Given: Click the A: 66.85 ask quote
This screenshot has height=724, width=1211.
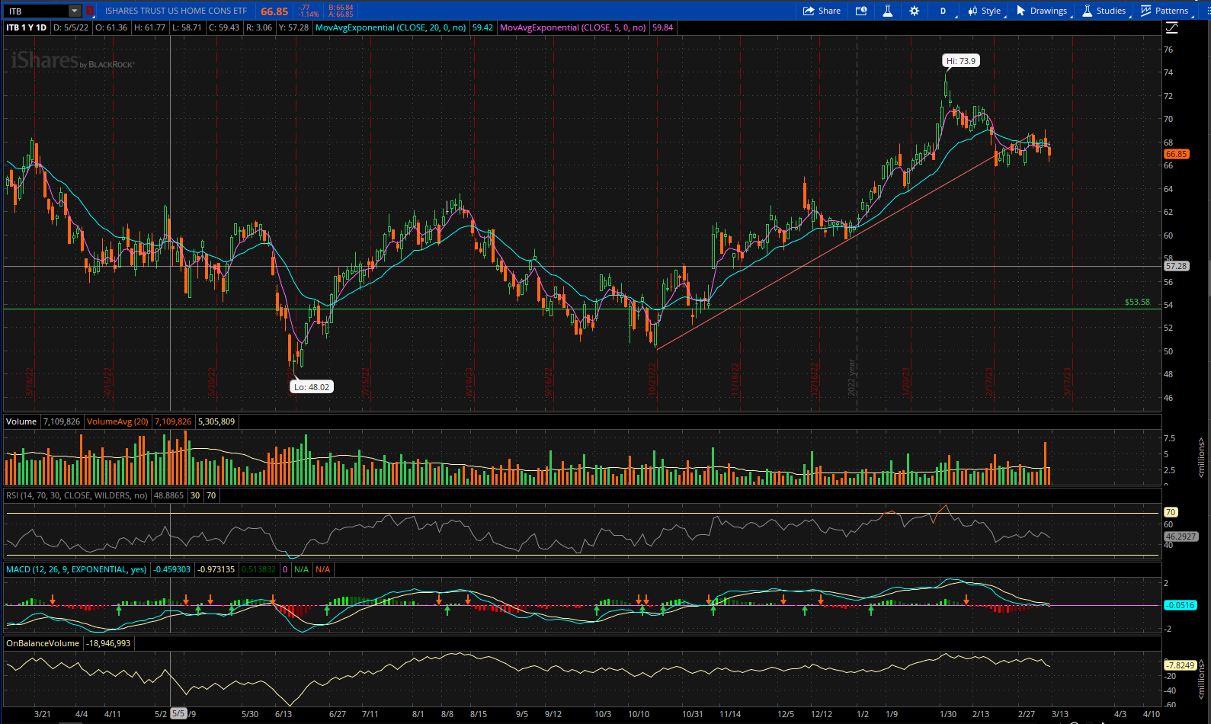Looking at the screenshot, I should pyautogui.click(x=341, y=14).
